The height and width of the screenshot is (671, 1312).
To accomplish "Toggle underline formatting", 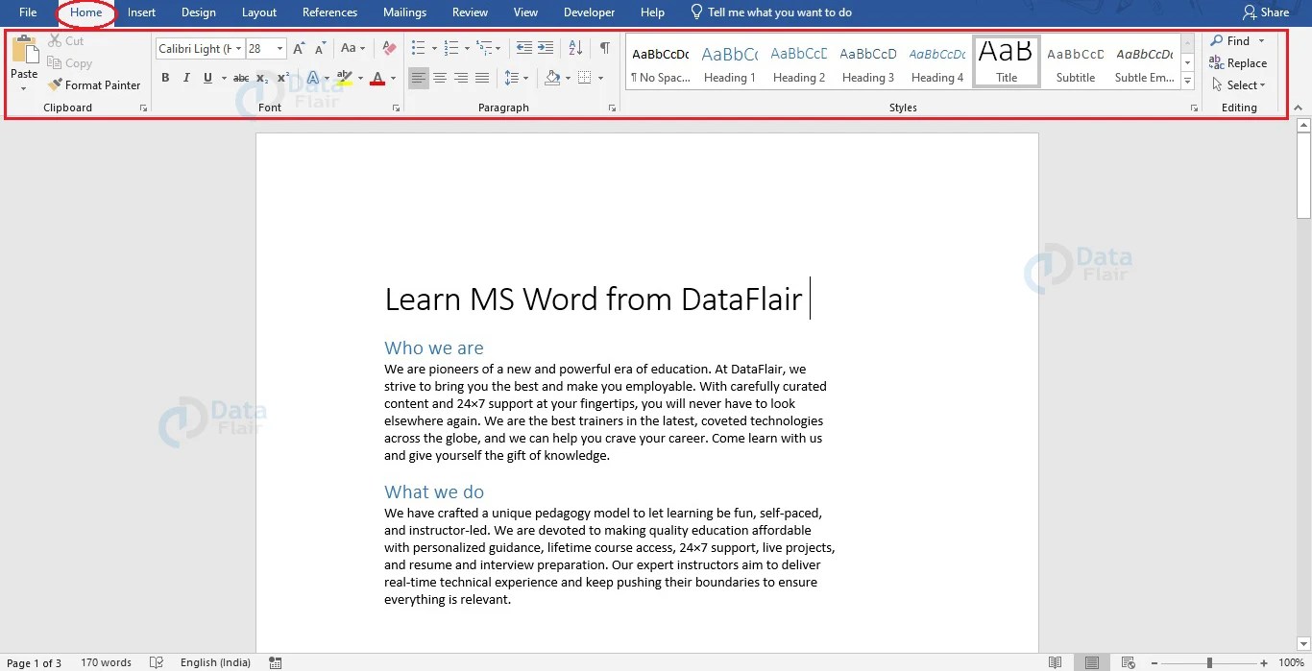I will [207, 78].
